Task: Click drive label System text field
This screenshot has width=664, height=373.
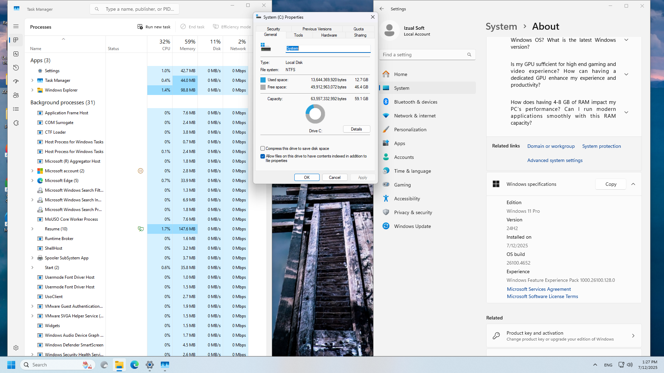Action: [328, 49]
